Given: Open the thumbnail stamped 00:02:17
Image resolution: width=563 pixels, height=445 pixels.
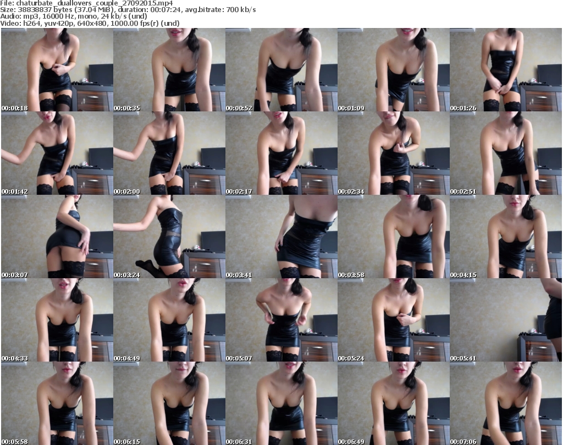Looking at the screenshot, I should tap(281, 153).
